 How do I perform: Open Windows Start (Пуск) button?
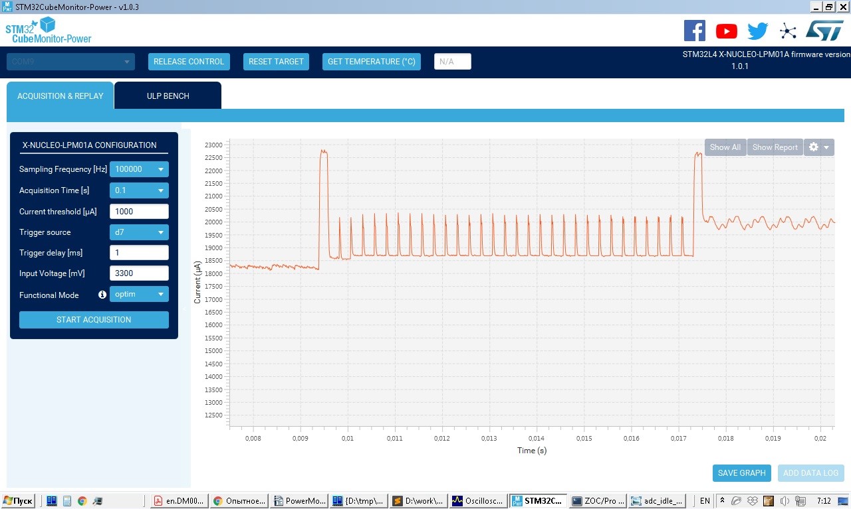[x=19, y=501]
